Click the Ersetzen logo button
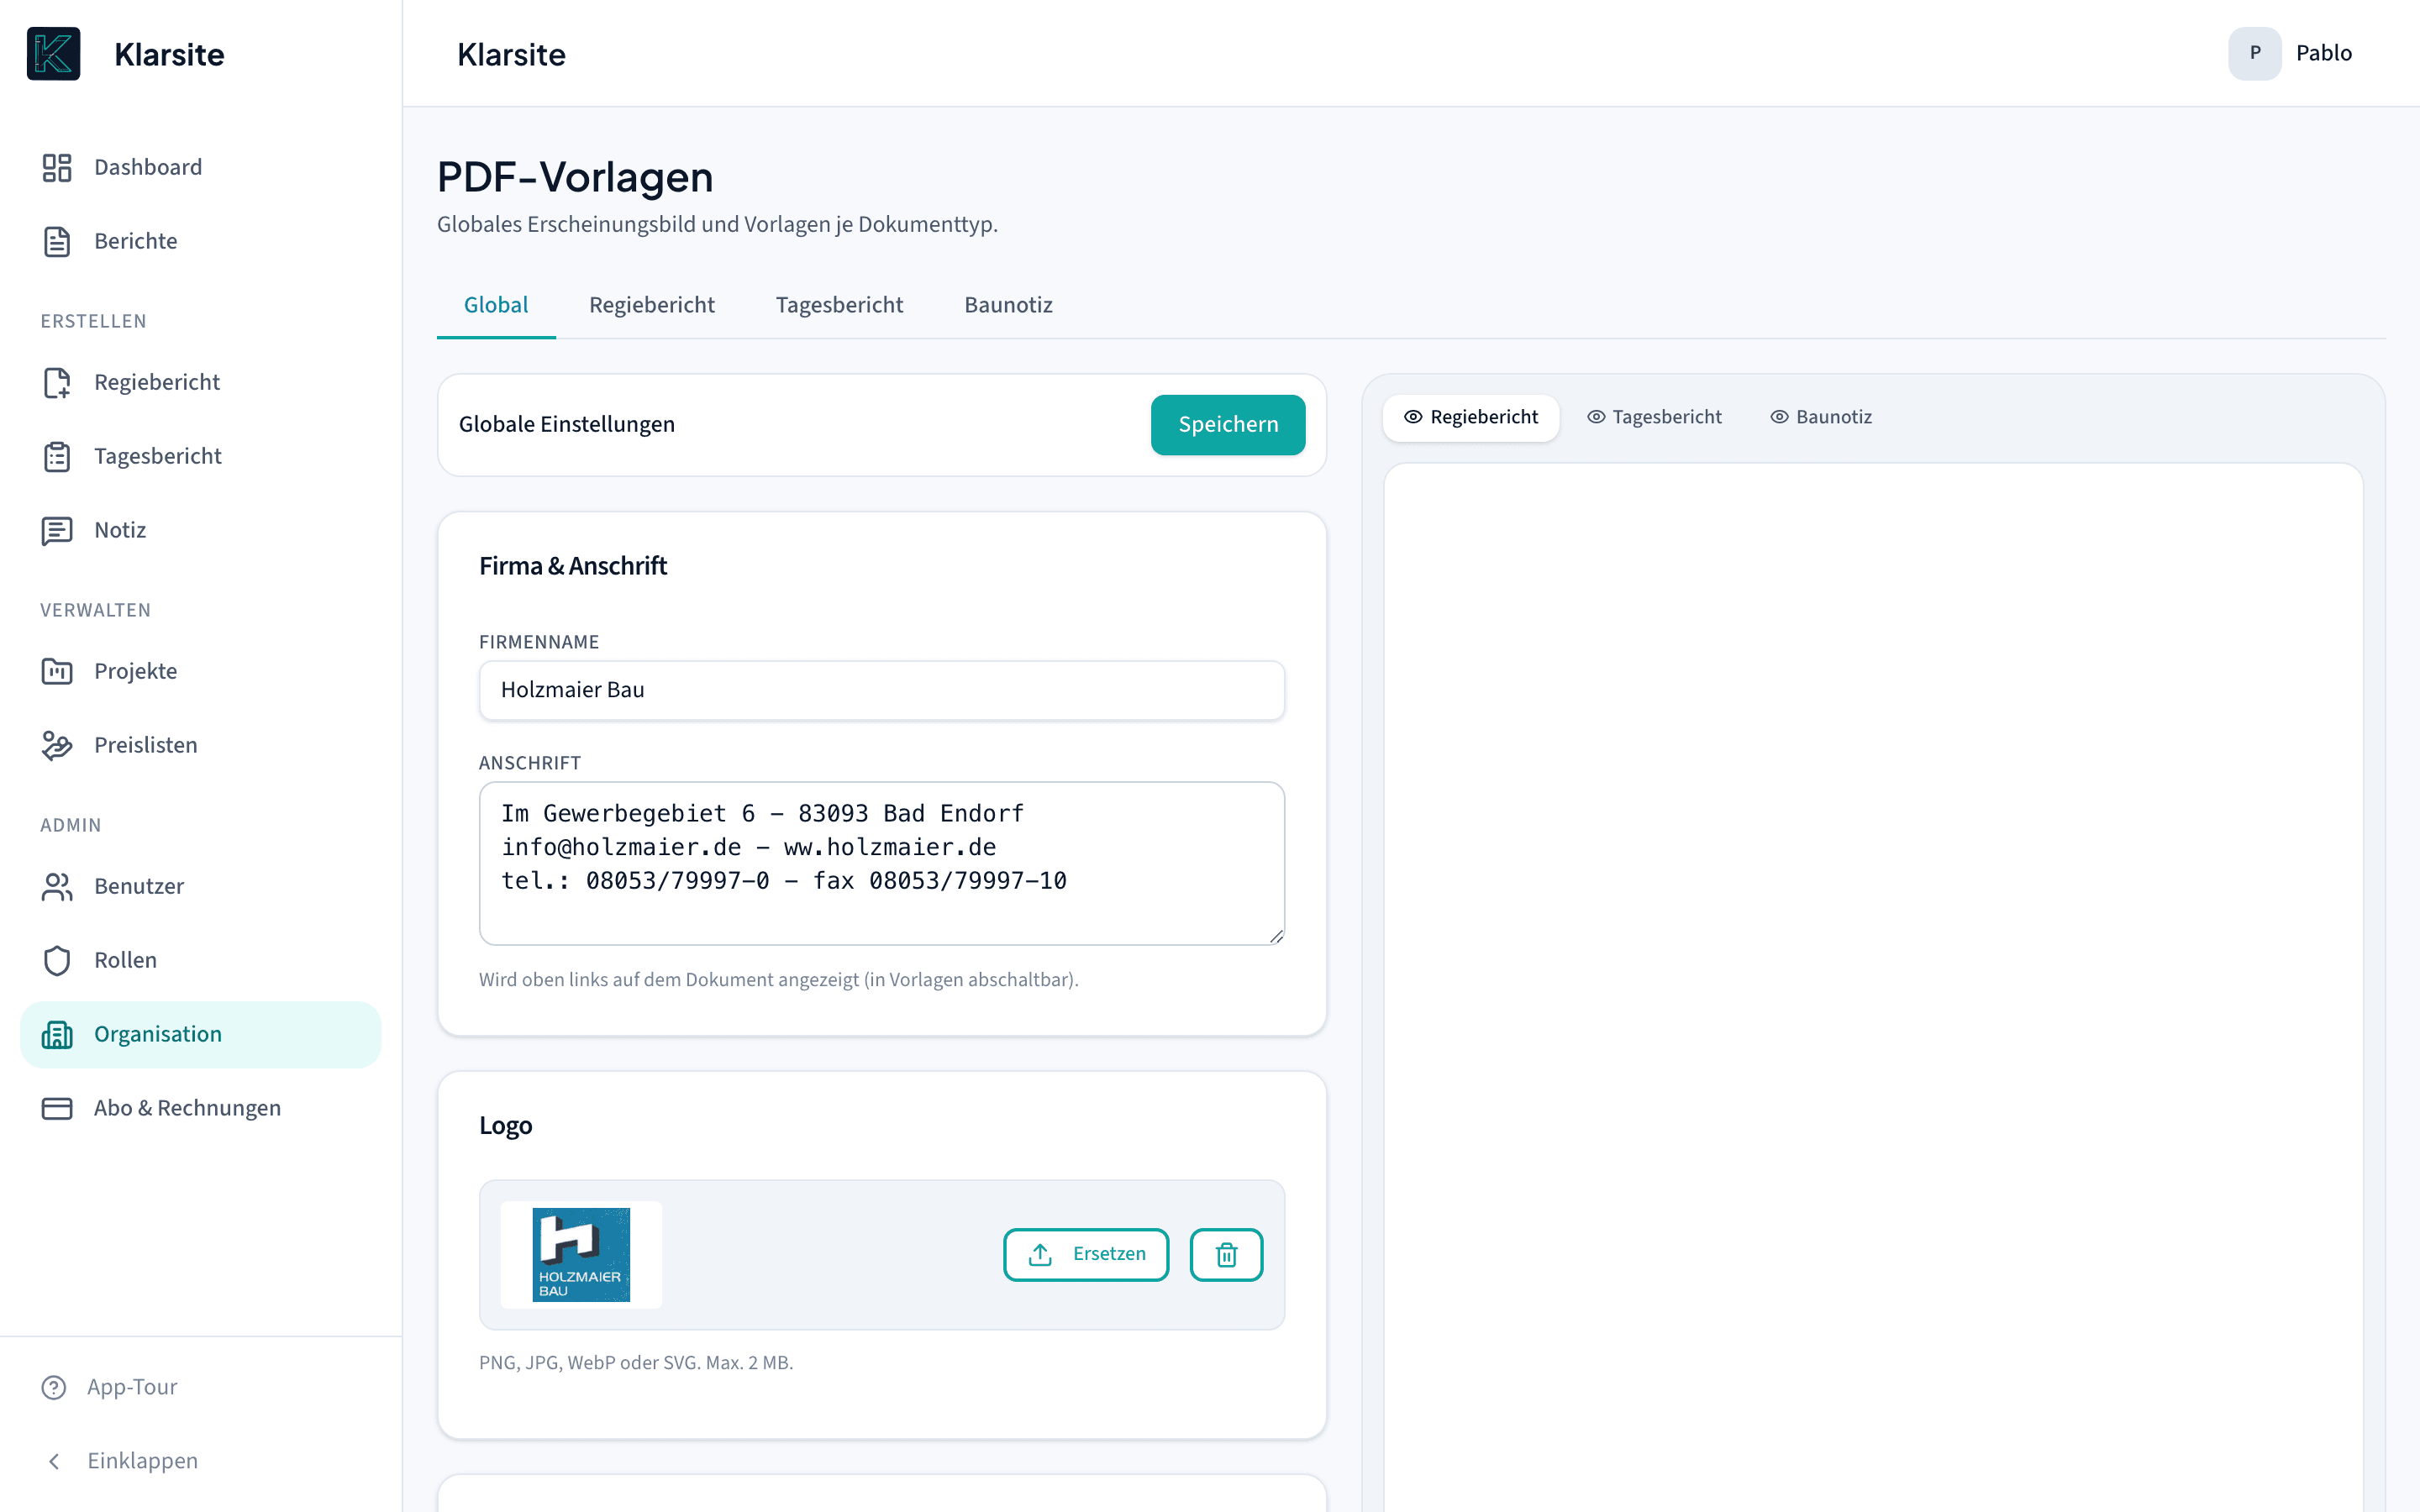This screenshot has width=2420, height=1512. click(1086, 1254)
